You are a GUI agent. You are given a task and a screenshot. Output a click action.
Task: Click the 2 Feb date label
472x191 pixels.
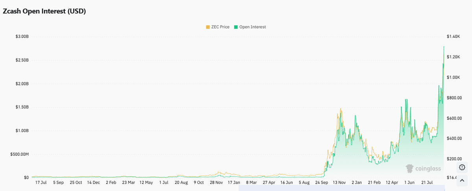(111, 183)
